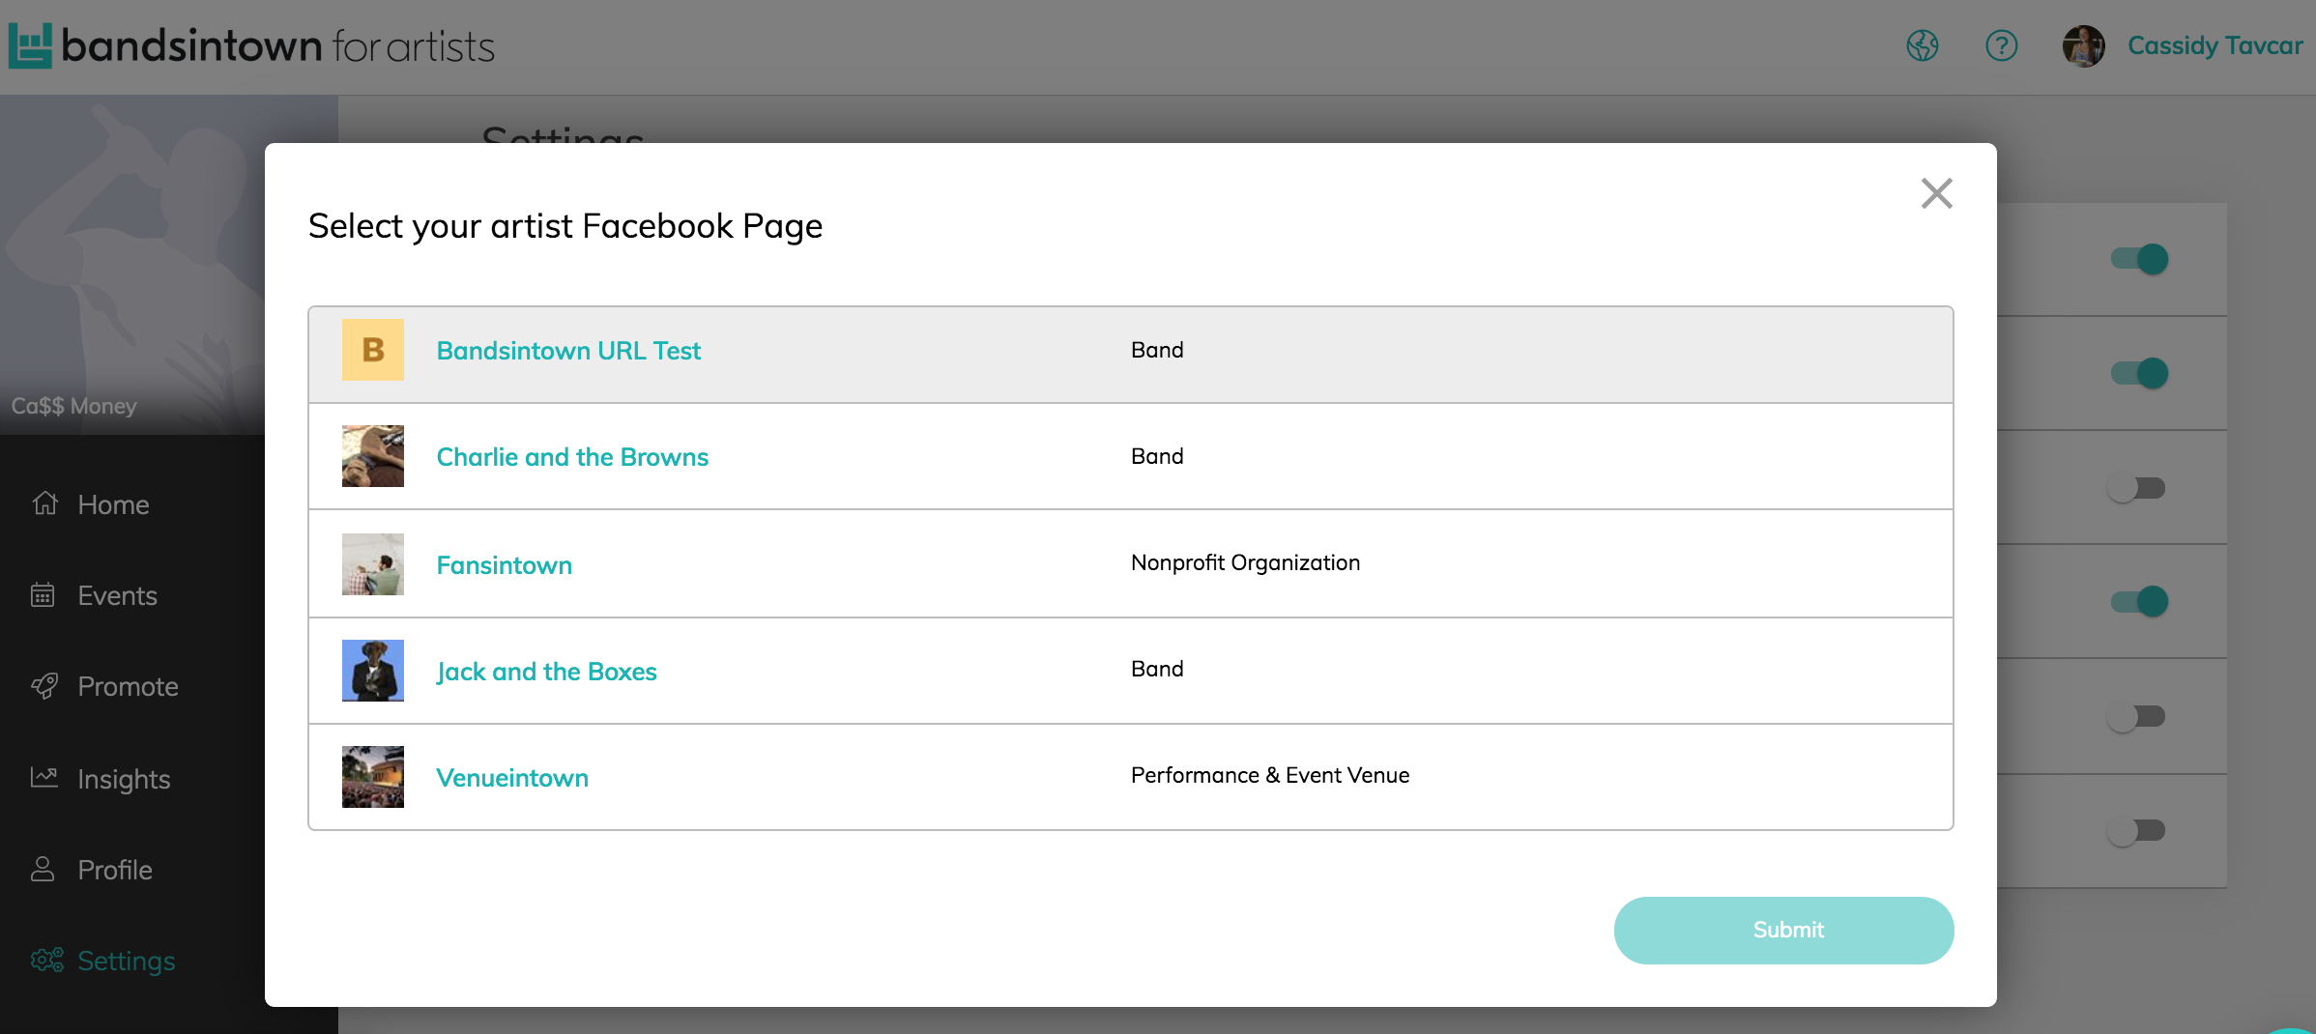Click Charlie and the Browns thumbnail
The width and height of the screenshot is (2316, 1034).
coord(372,456)
